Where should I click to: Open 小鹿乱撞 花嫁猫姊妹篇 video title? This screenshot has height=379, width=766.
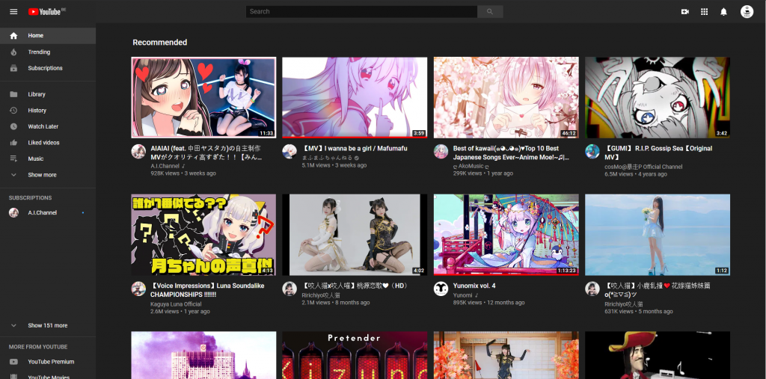click(x=658, y=290)
